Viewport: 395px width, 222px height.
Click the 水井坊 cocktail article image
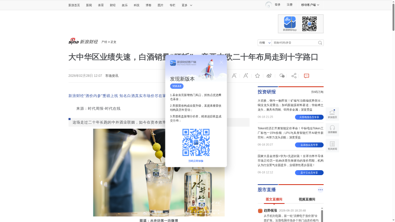click(x=159, y=173)
